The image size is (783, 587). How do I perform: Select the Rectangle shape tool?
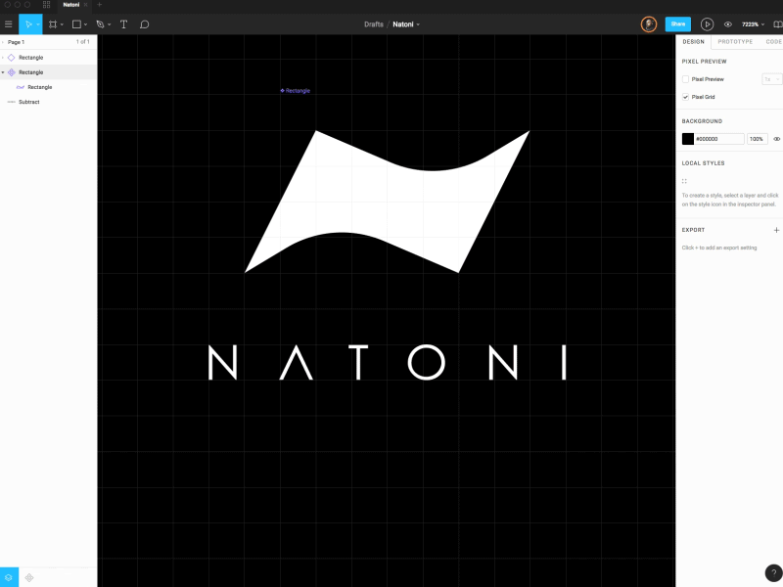pyautogui.click(x=77, y=24)
